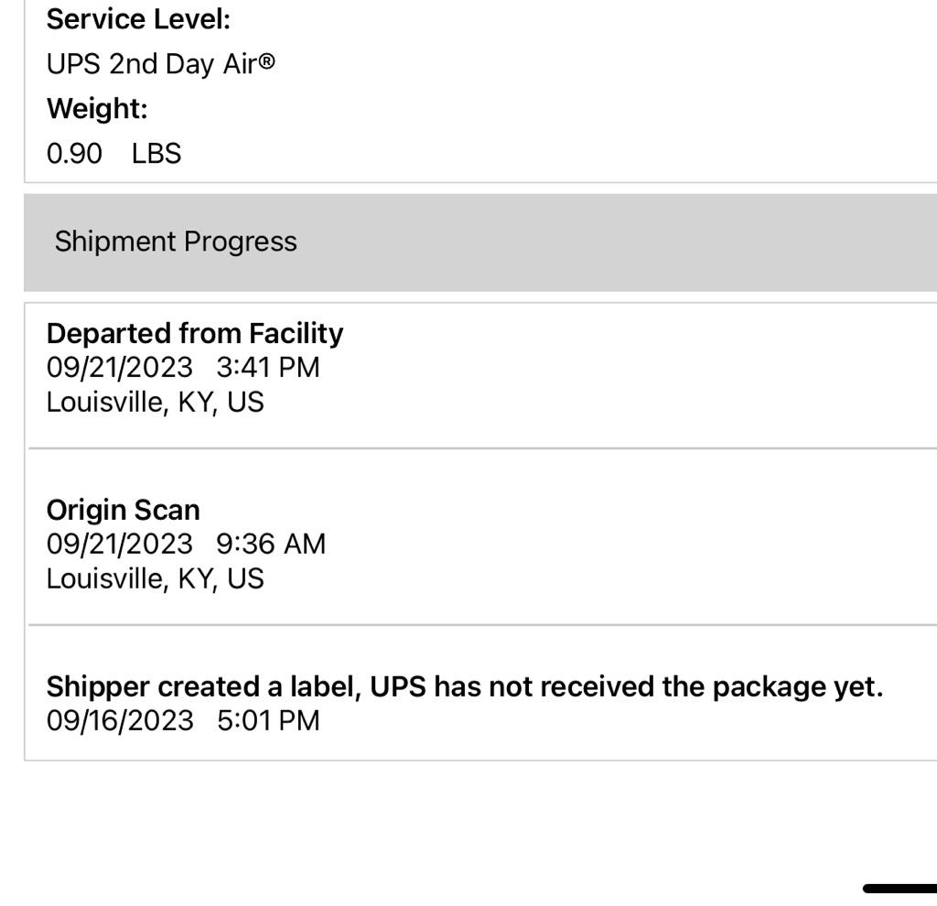Click the 9:36 AM timestamp
This screenshot has width=937, height=906.
click(271, 545)
